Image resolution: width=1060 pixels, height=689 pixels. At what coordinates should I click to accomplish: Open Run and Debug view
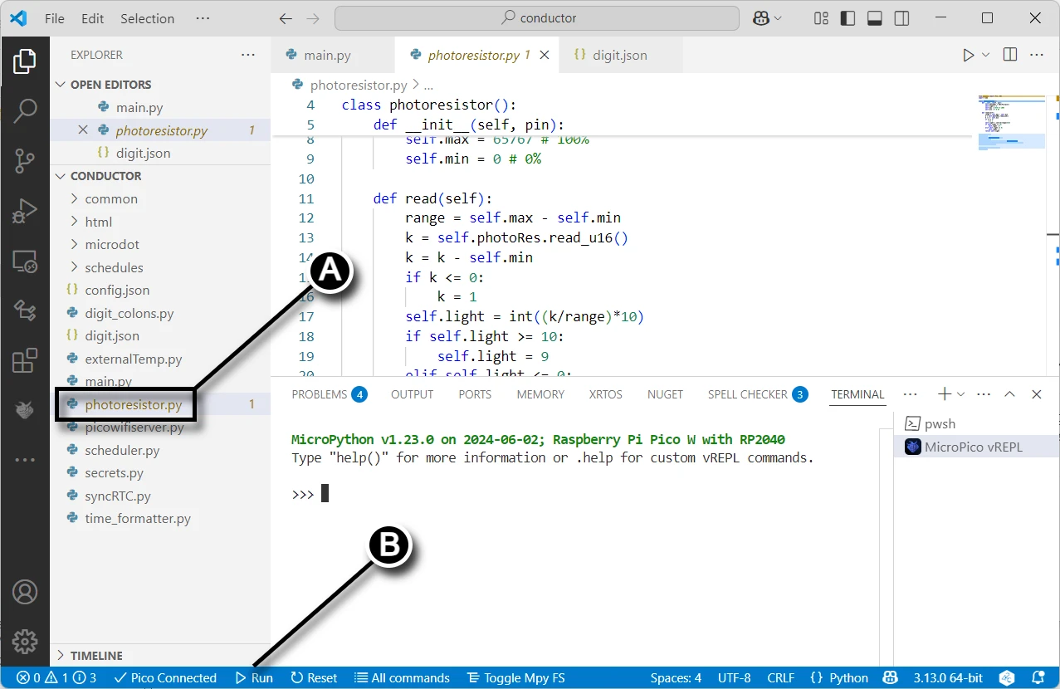pyautogui.click(x=25, y=211)
